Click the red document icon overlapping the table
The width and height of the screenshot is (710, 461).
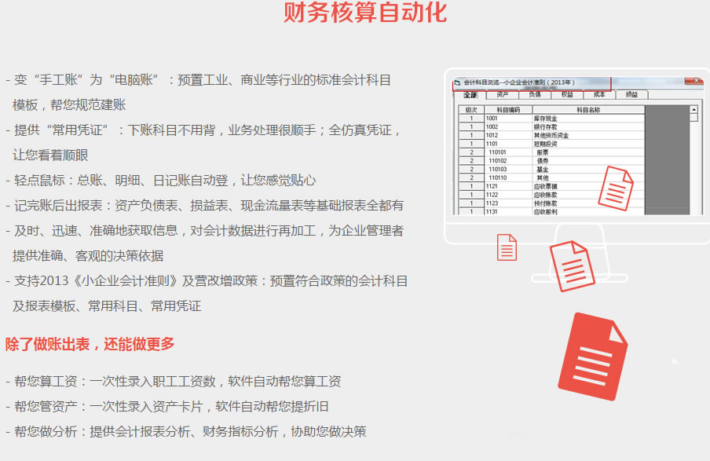pyautogui.click(x=615, y=186)
